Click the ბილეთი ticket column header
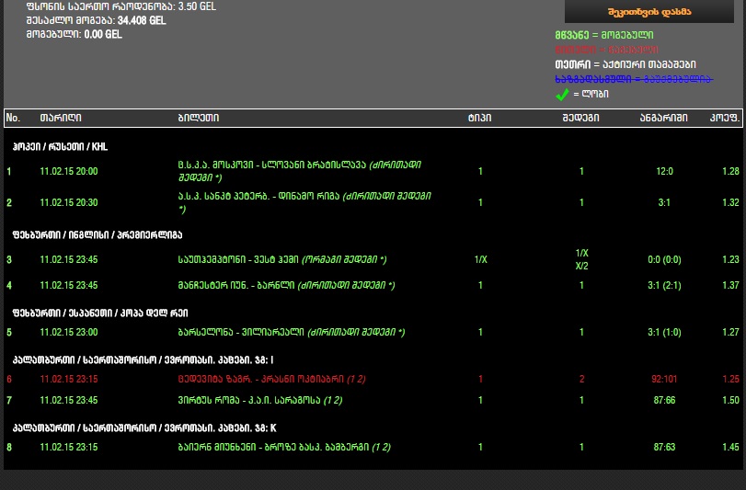The image size is (746, 490). point(198,119)
